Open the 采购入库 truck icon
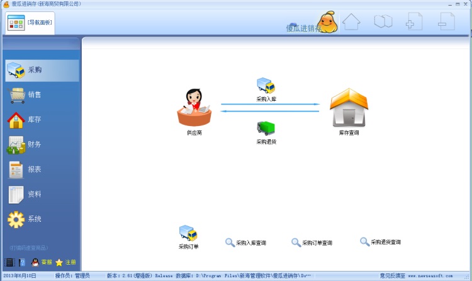 [266, 86]
